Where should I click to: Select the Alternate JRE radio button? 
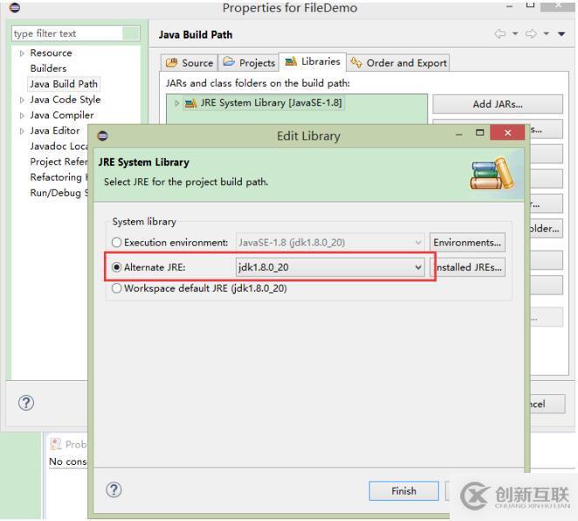tap(116, 267)
